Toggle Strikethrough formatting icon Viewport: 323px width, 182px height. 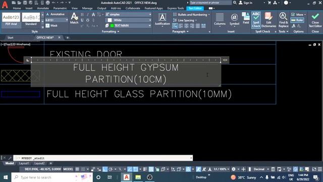(x=93, y=15)
